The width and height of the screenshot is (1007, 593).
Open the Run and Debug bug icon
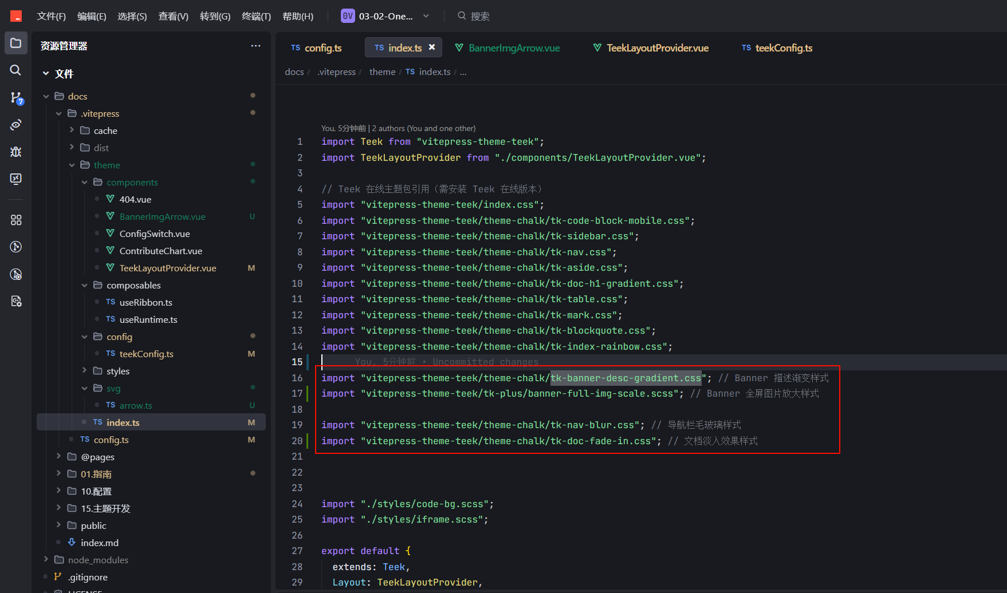click(16, 152)
